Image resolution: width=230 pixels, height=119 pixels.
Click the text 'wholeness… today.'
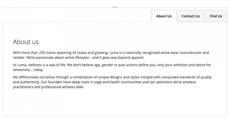28,70
